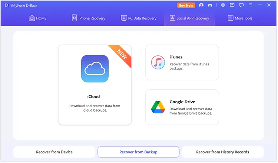278x163 pixels.
Task: Click the Google Drive card title
Action: click(x=182, y=102)
